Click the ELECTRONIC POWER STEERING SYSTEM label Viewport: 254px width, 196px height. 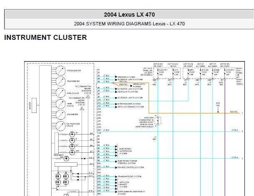pyautogui.click(x=127, y=162)
